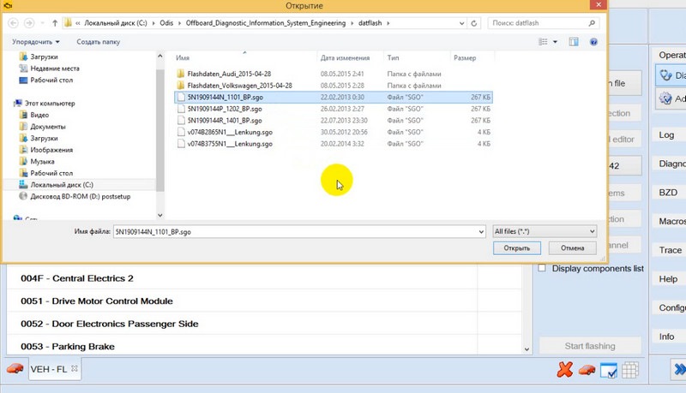Open the Log menu in ODIS sidebar
Image resolution: width=686 pixels, height=393 pixels.
click(x=669, y=135)
